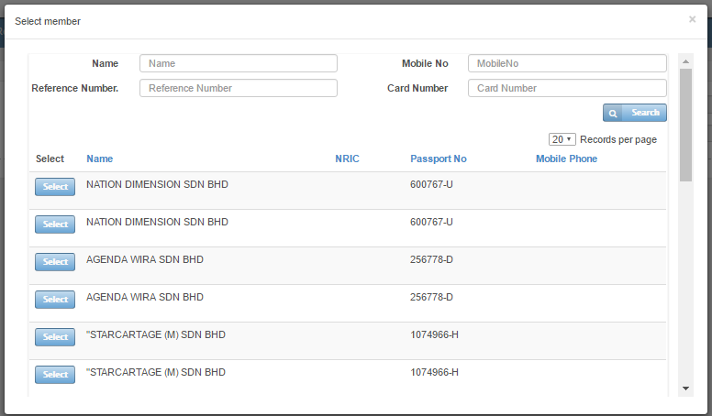Open the records per page dropdown

coord(562,139)
